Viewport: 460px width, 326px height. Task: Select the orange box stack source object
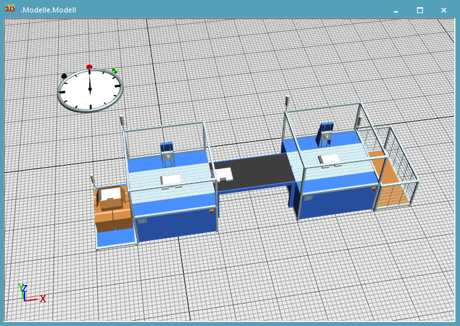[113, 208]
